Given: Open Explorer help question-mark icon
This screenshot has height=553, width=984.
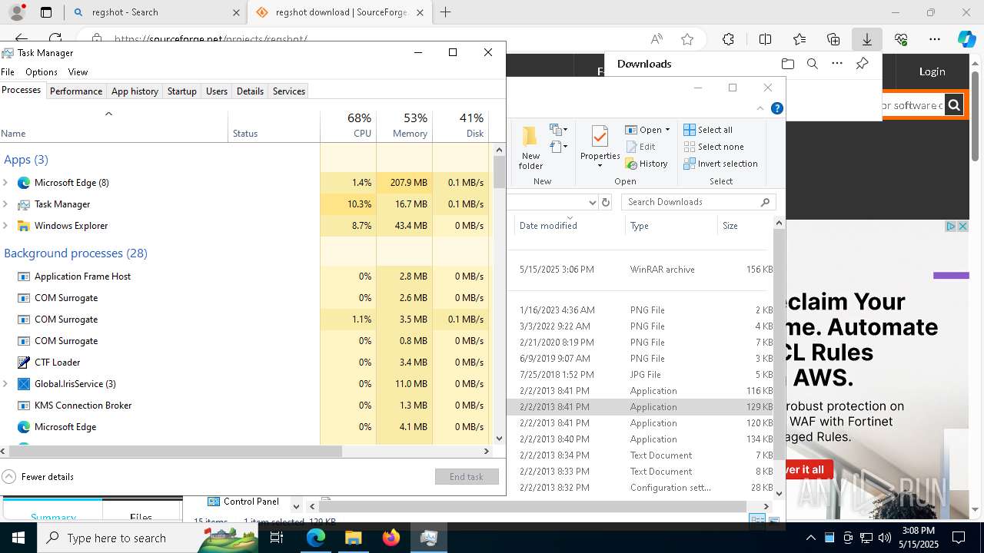Looking at the screenshot, I should (x=777, y=108).
